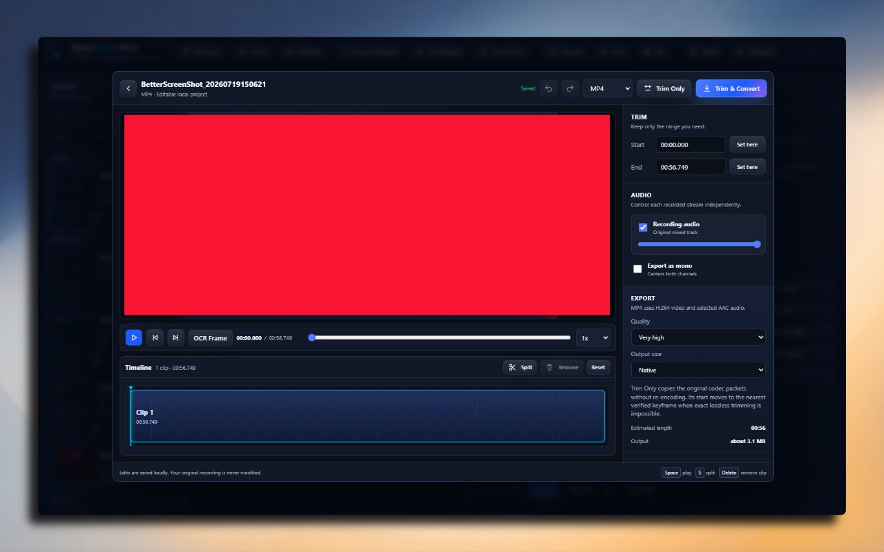Step to the next frame

click(x=175, y=337)
